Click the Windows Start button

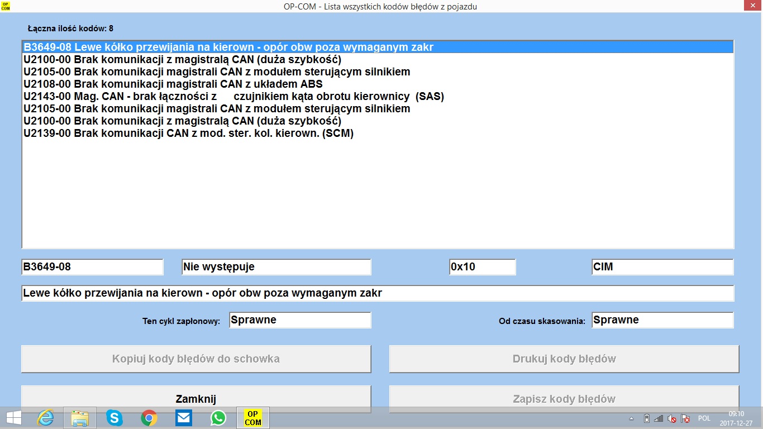coord(13,417)
